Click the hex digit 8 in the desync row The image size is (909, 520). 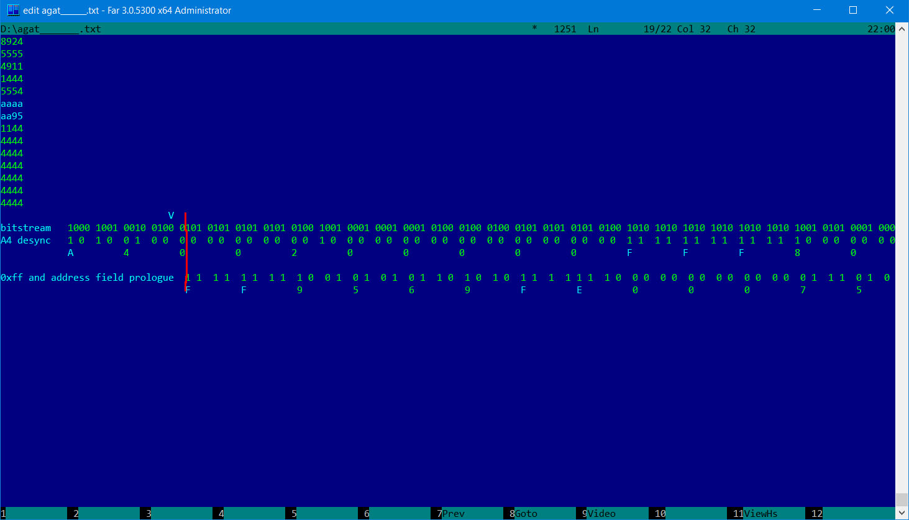click(x=797, y=253)
